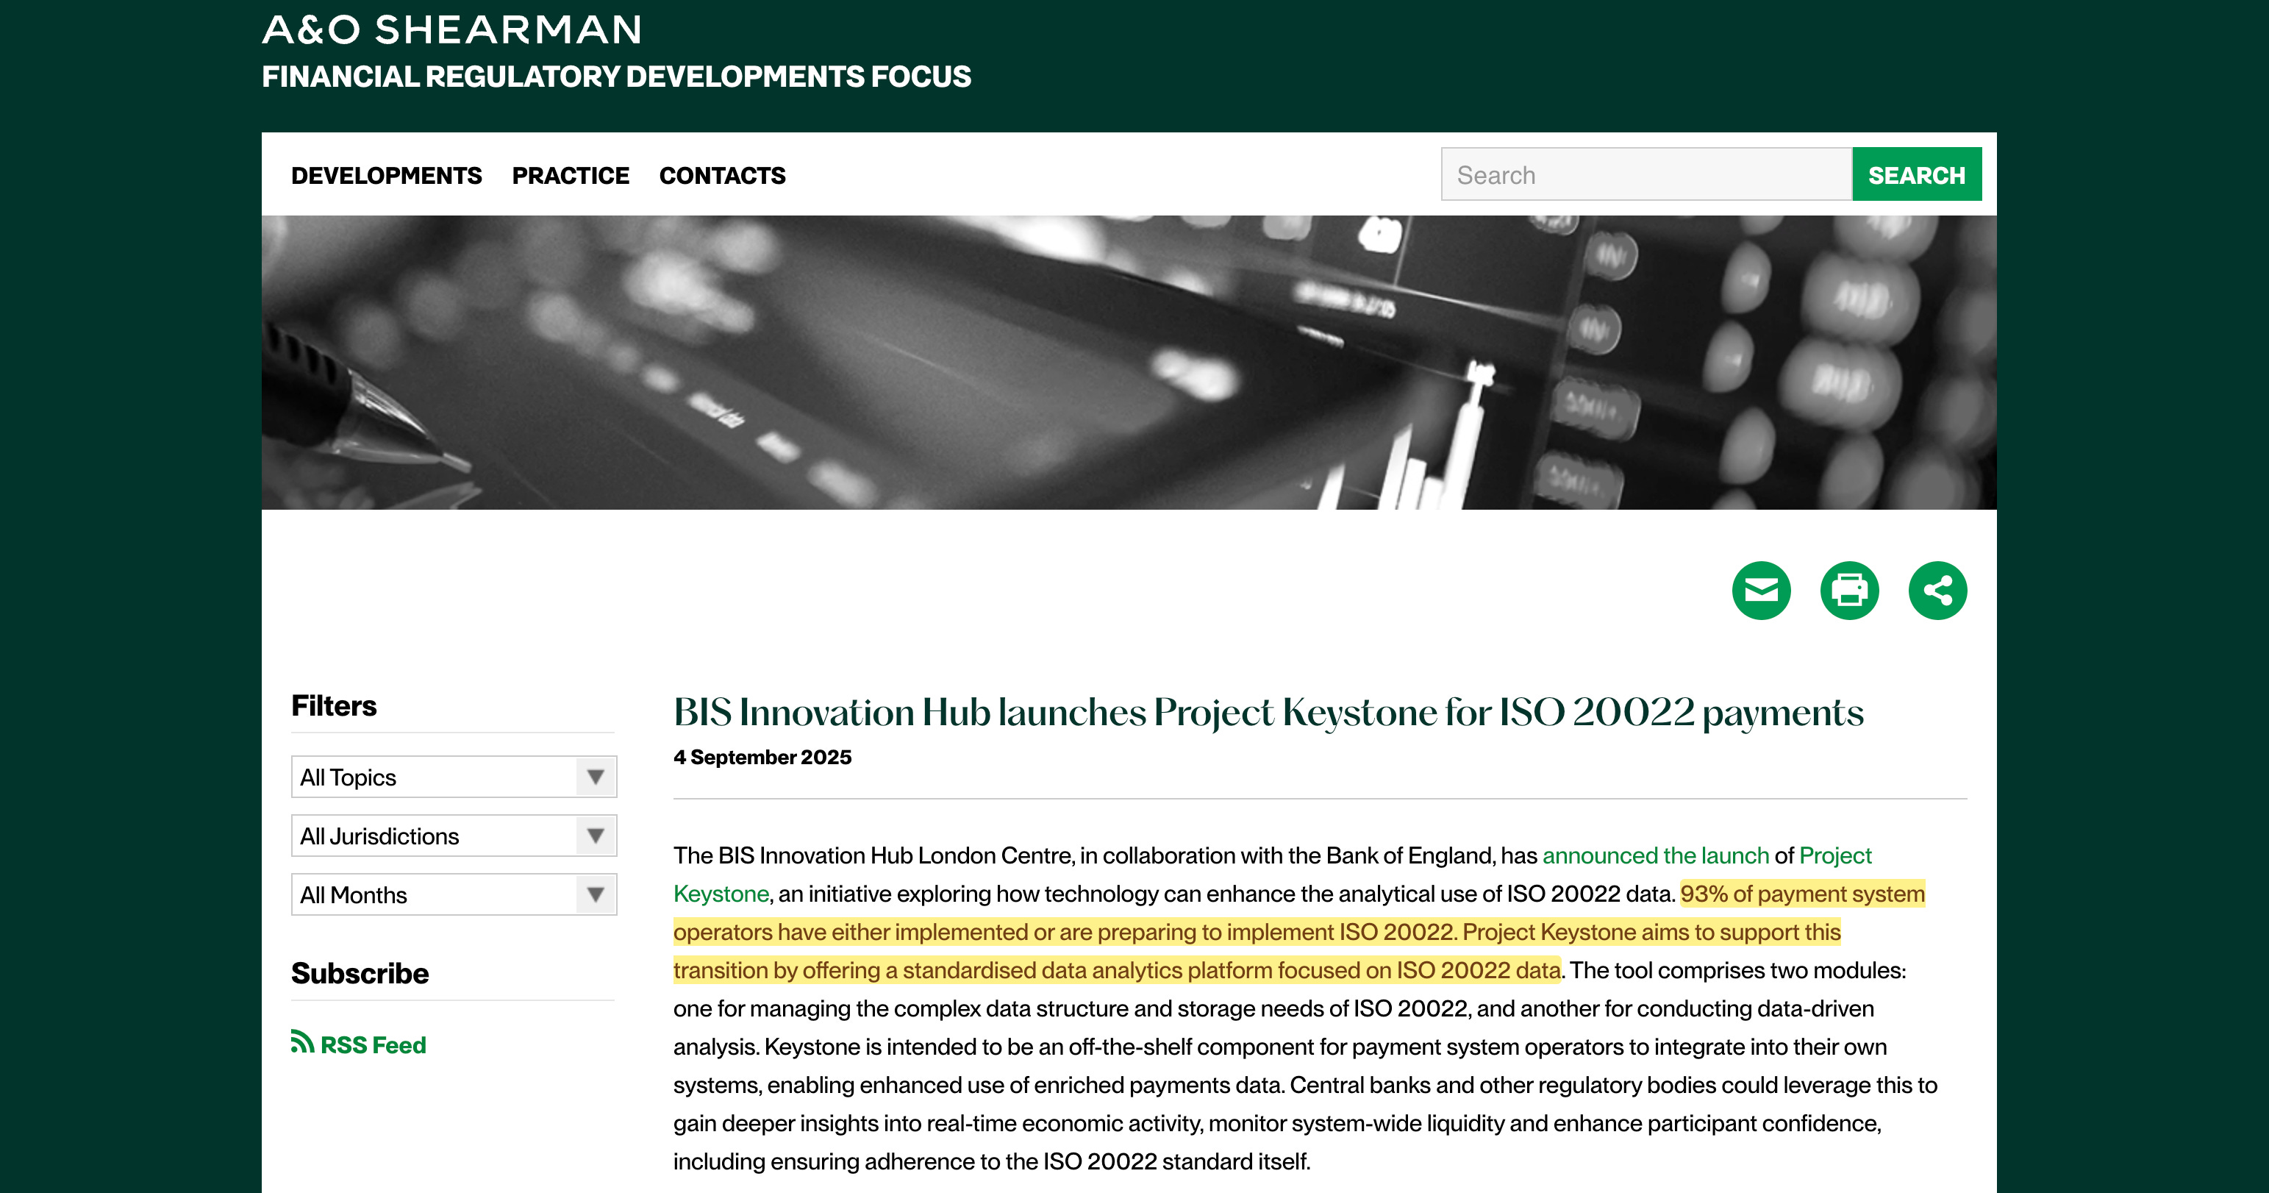This screenshot has height=1193, width=2269.
Task: Click the RSS Feed text link
Action: pyautogui.click(x=373, y=1045)
